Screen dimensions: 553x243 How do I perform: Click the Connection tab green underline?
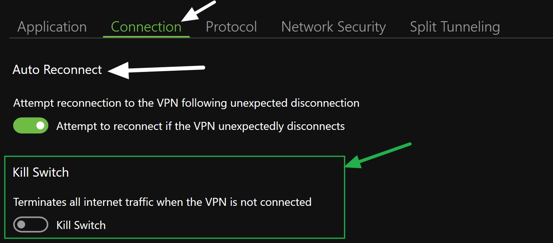click(146, 37)
